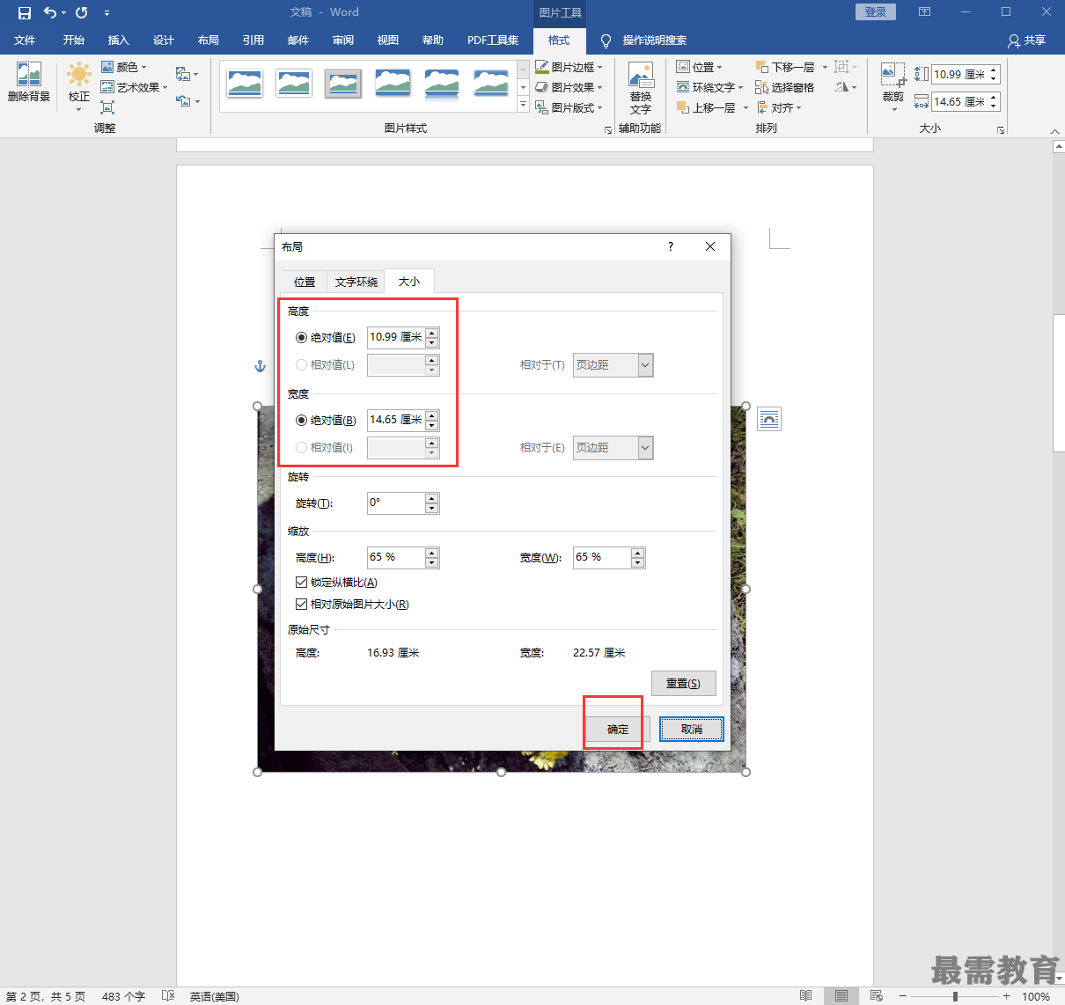1065x1005 pixels.
Task: Click the 登录 sign-in button
Action: (x=876, y=11)
